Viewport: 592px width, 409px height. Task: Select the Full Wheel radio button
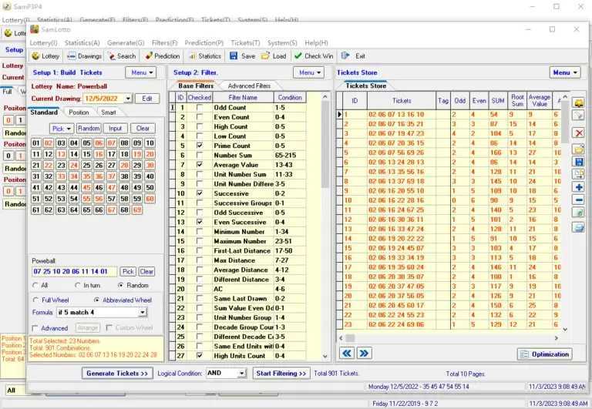coord(35,300)
